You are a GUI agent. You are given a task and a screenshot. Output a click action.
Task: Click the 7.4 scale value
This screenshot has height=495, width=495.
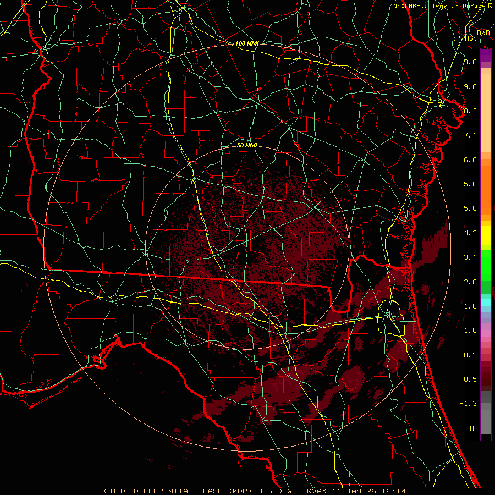(470, 135)
